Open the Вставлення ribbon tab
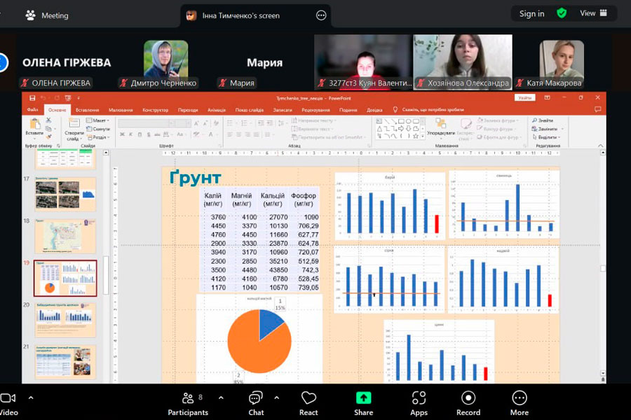The width and height of the screenshot is (631, 420). click(87, 110)
